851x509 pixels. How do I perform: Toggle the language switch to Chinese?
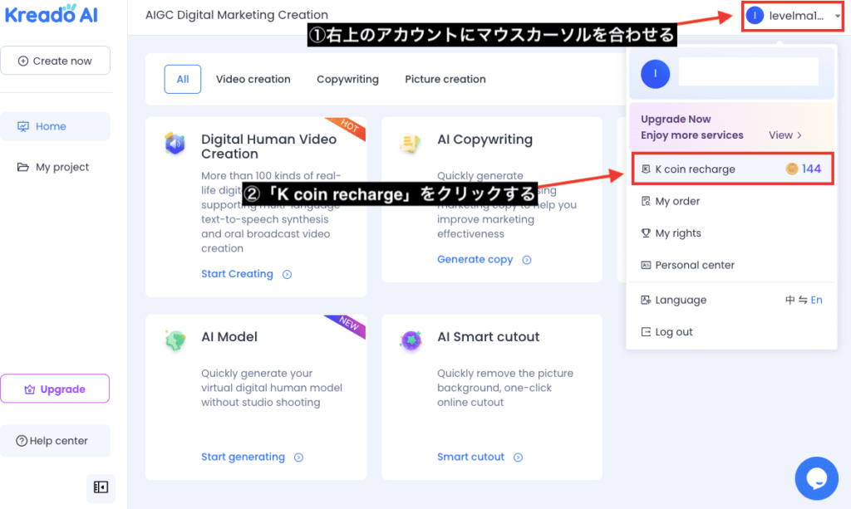point(790,300)
